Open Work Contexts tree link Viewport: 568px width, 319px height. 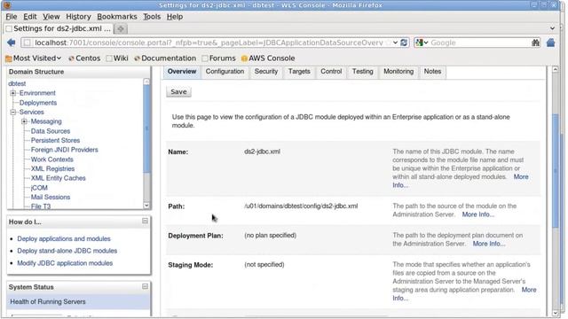51,159
